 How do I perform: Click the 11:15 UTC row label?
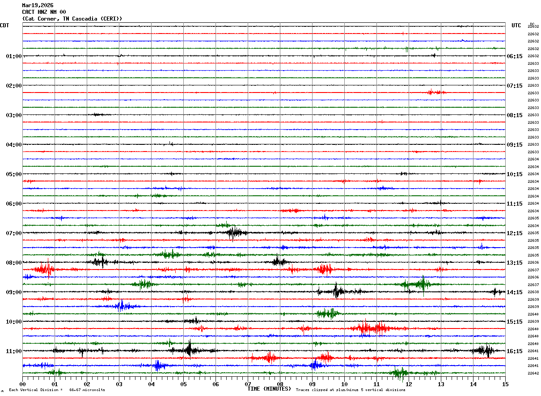click(515, 204)
